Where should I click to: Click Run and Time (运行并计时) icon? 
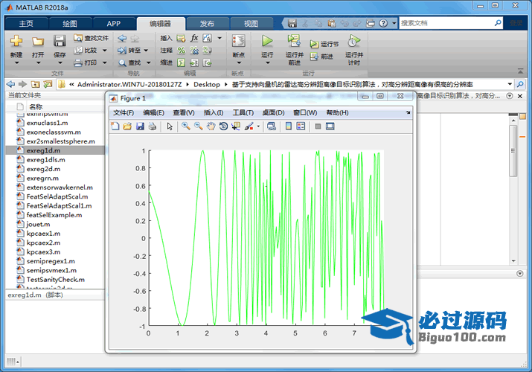(353, 41)
